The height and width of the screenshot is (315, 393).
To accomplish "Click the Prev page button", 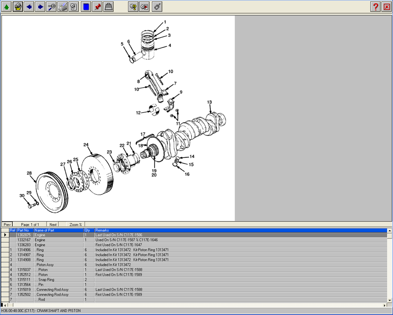I will (x=7, y=224).
